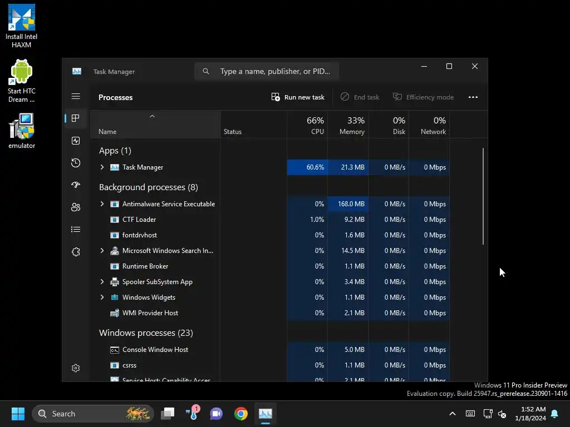
Task: Sort processes by Disk column header
Action: 389,125
